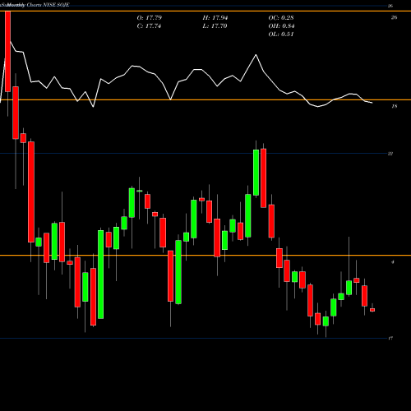Click the low value 'L: 17.70'
The height and width of the screenshot is (411, 411).
coord(215,26)
